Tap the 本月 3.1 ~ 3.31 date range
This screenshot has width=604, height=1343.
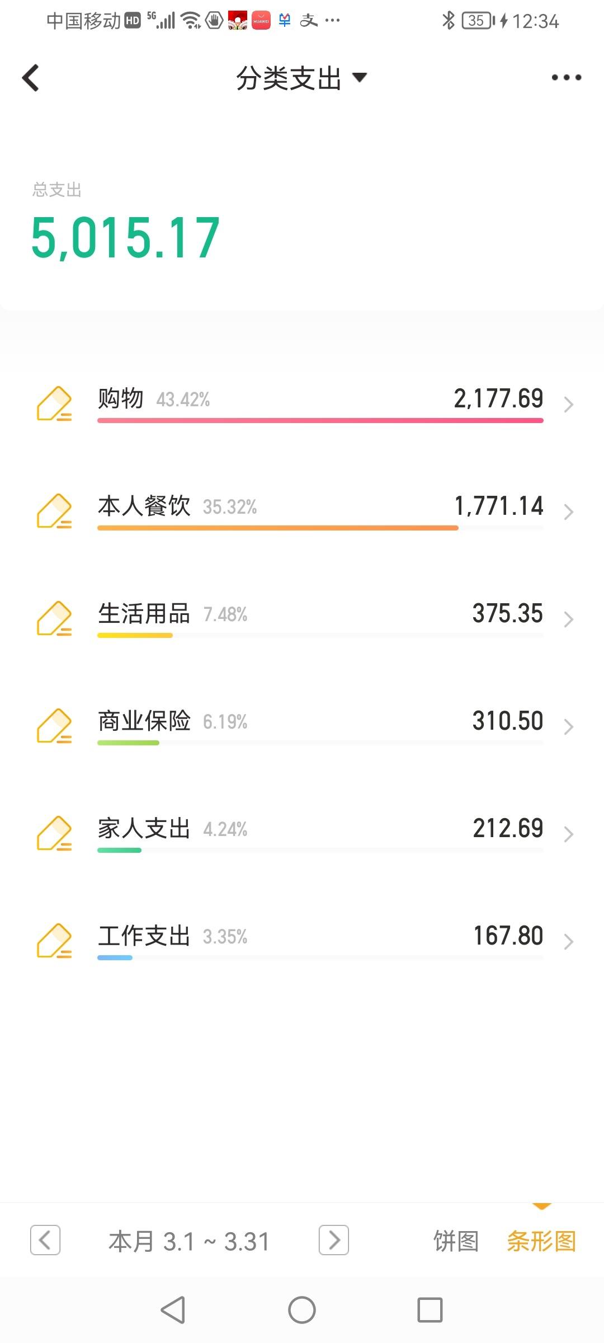(190, 1241)
